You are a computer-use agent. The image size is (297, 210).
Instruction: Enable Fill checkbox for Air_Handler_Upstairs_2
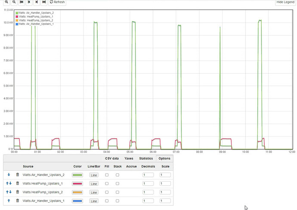pyautogui.click(x=107, y=175)
